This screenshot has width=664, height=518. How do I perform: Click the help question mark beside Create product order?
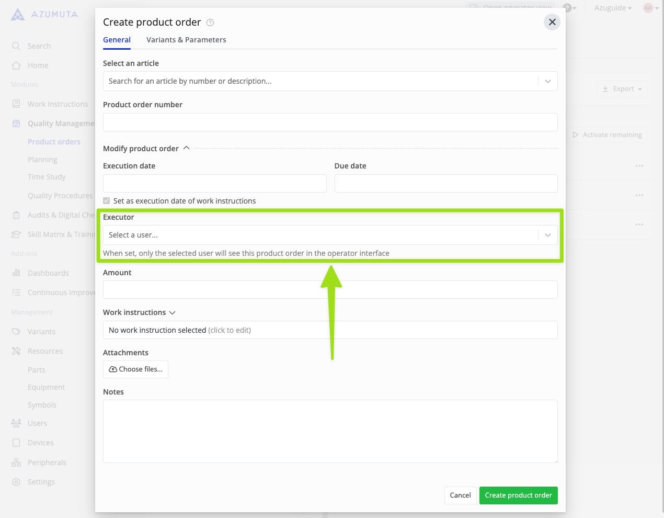210,22
